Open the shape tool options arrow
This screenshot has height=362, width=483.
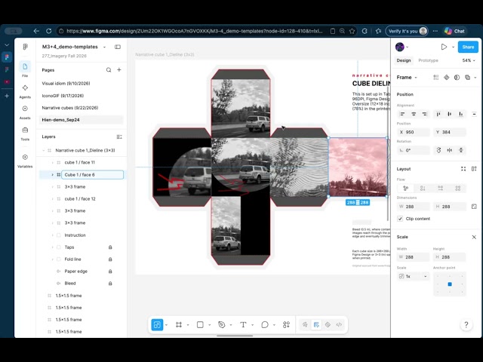[x=210, y=325]
